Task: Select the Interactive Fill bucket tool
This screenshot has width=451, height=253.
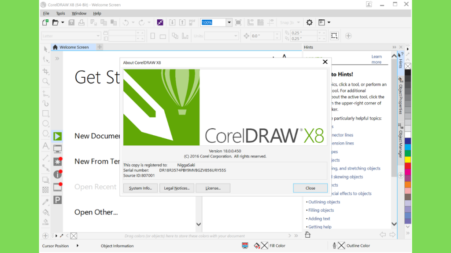Action: (46, 212)
